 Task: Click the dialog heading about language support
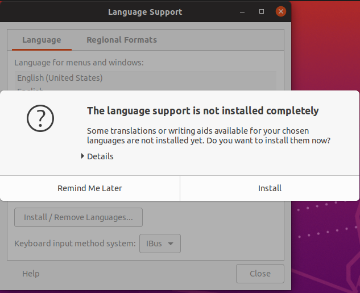[x=202, y=111]
